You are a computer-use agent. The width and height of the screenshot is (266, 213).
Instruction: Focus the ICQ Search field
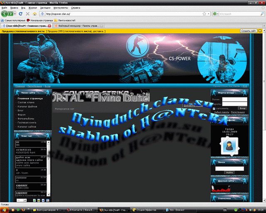tap(239, 14)
